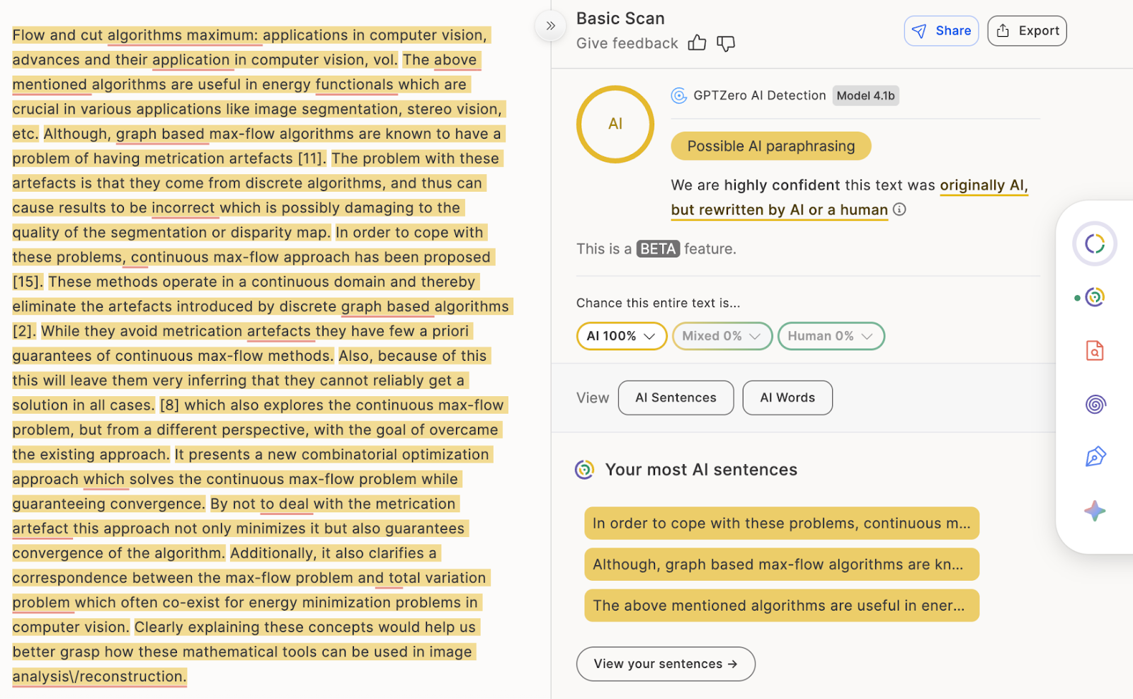The width and height of the screenshot is (1133, 699).
Task: Click the thumbs up feedback icon
Action: click(697, 43)
